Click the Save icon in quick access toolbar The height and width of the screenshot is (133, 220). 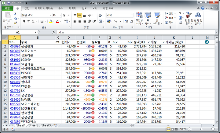(9, 3)
